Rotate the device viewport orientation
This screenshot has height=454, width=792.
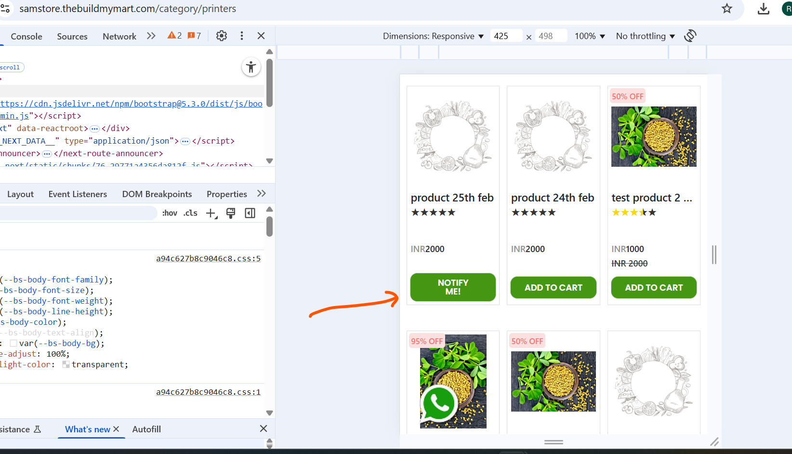tap(690, 36)
